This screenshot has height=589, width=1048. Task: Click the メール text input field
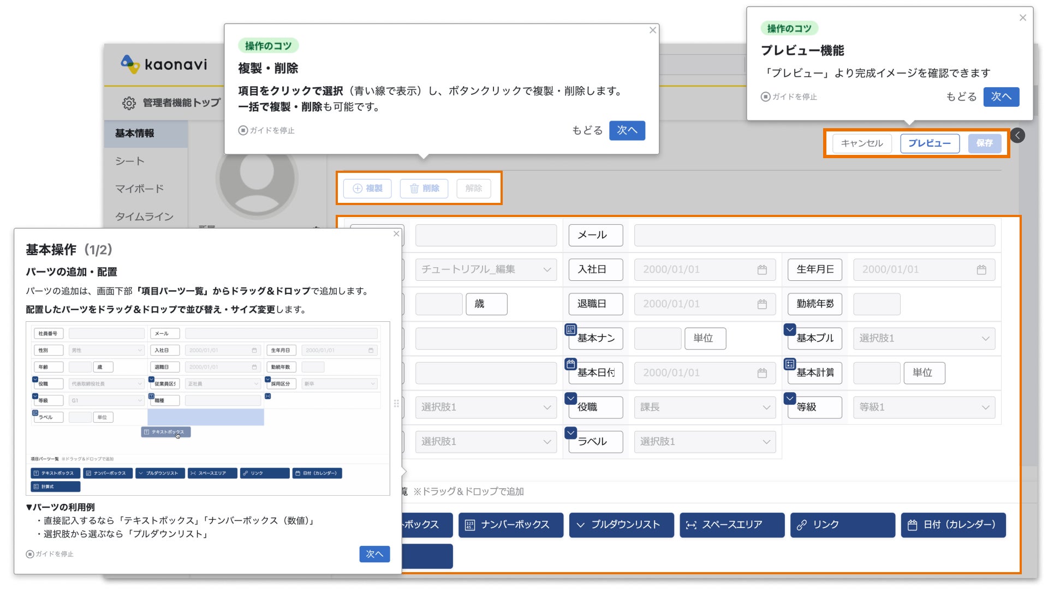814,235
